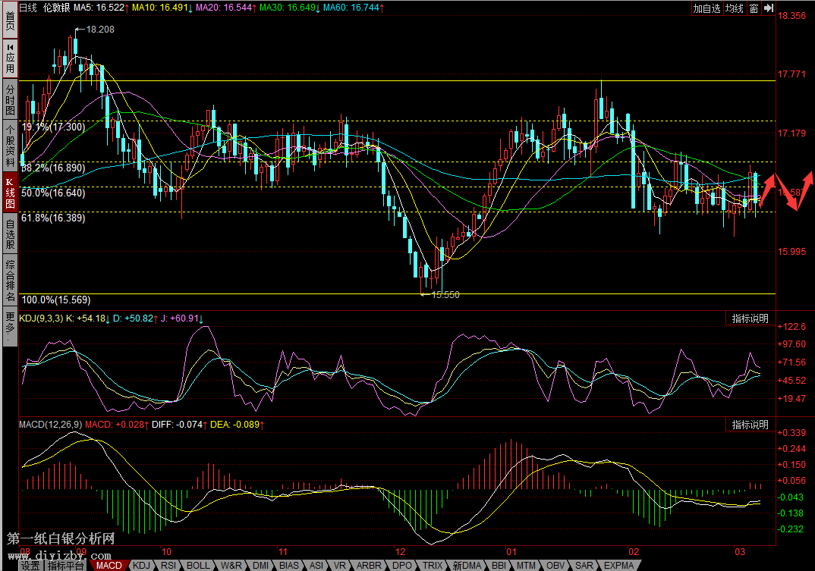
Task: Select the BOLL indicator tab
Action: pyautogui.click(x=198, y=566)
